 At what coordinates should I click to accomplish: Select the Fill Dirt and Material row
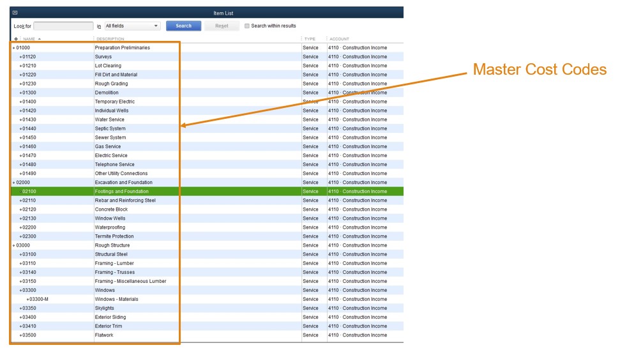[207, 75]
